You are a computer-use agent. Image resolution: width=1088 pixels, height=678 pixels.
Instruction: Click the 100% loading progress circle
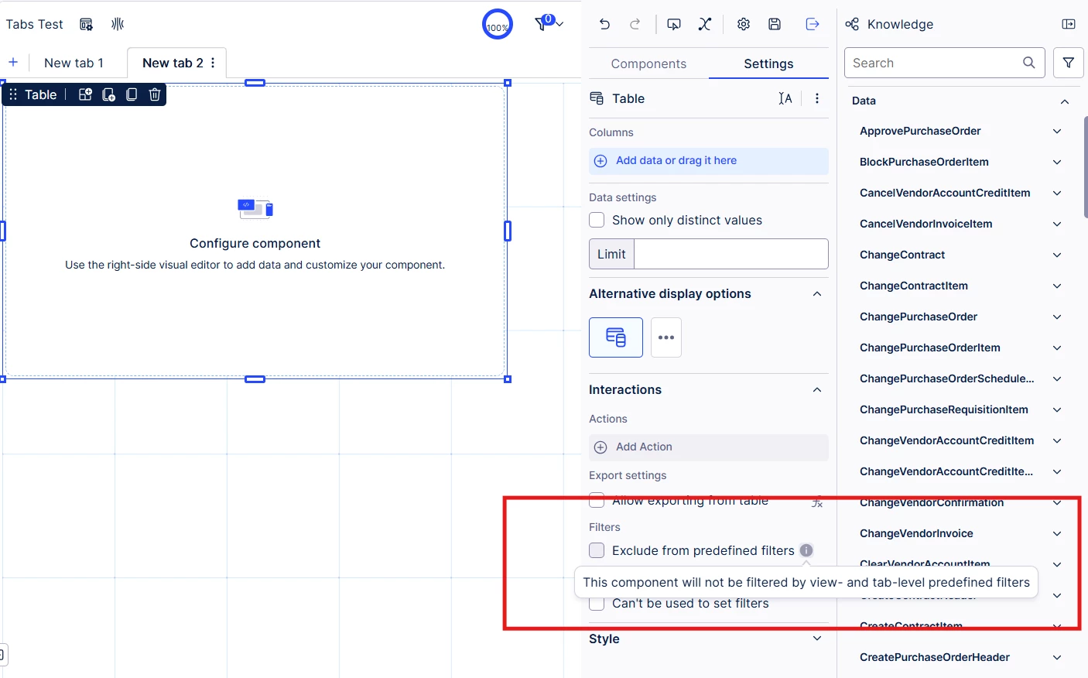click(x=498, y=25)
